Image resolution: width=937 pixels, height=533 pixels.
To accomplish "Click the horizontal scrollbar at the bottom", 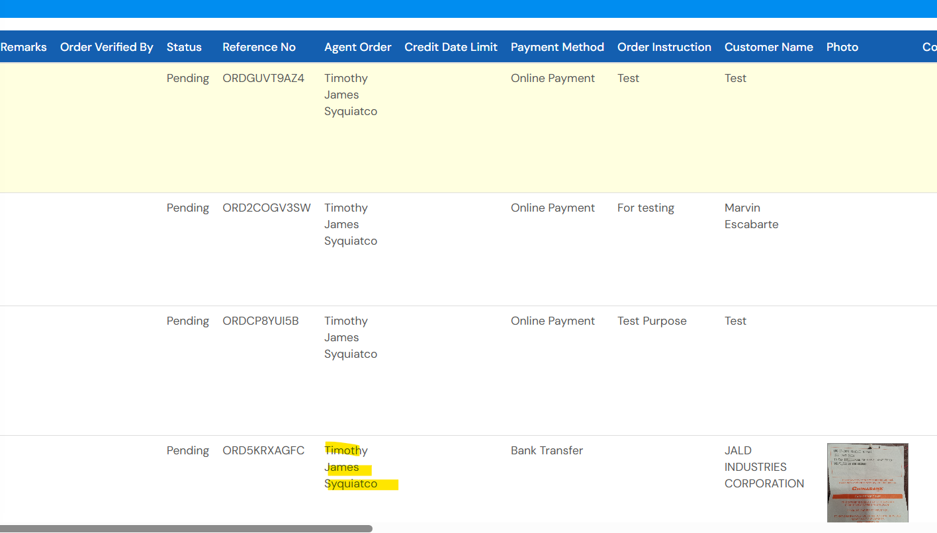I will (x=186, y=528).
